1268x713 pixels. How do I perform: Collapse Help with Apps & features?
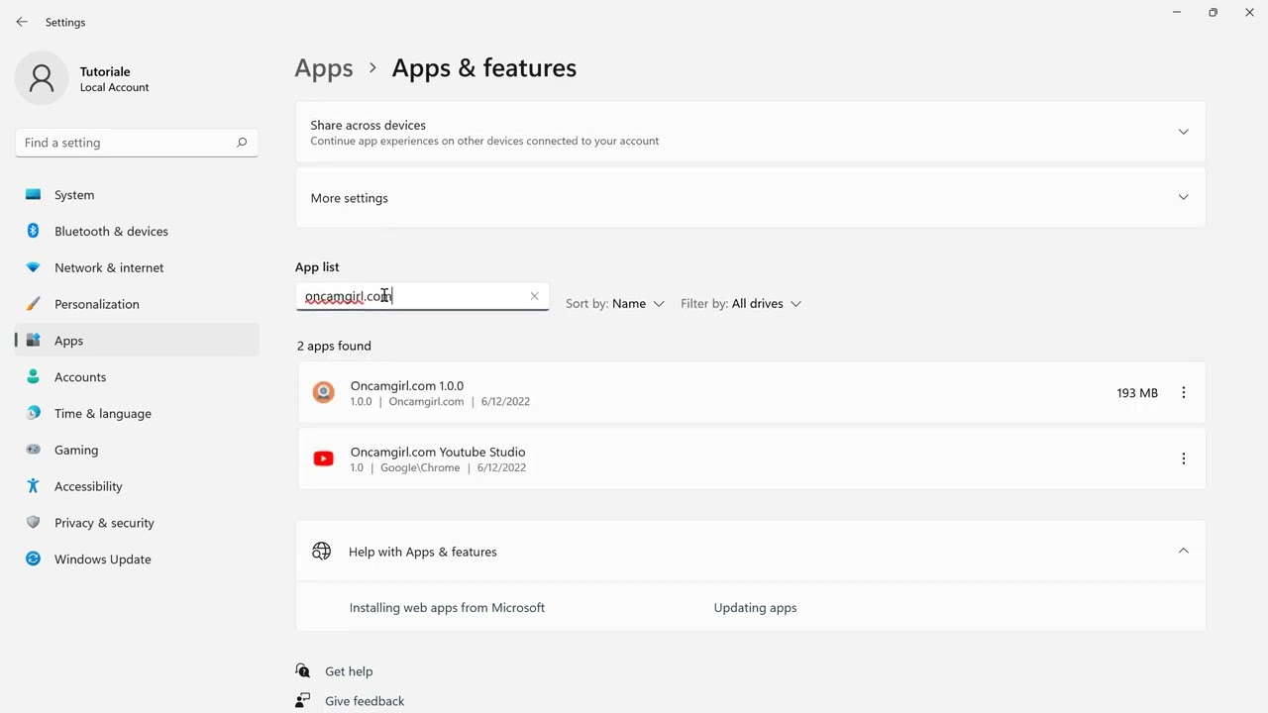pyautogui.click(x=1183, y=552)
